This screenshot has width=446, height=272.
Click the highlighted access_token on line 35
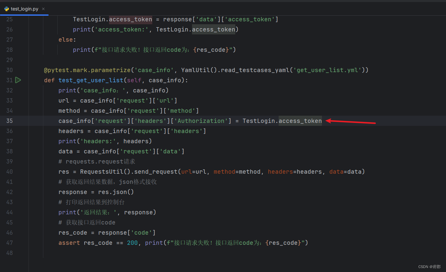300,121
